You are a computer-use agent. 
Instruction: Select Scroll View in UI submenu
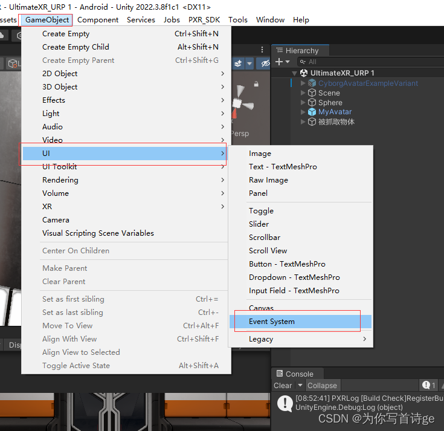point(300,251)
